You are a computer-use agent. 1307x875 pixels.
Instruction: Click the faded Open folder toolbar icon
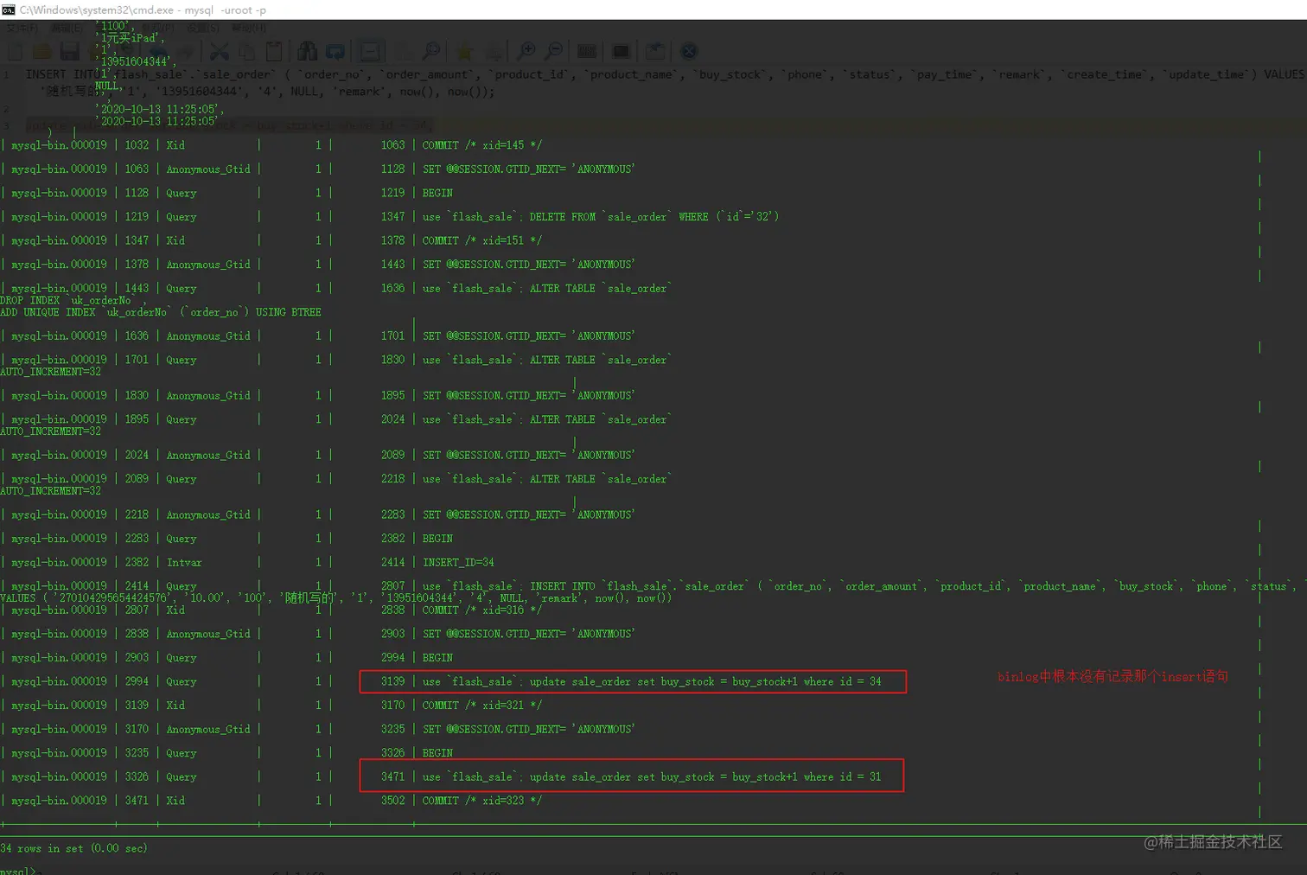(43, 51)
